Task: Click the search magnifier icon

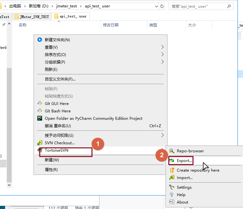Action: (x=229, y=6)
